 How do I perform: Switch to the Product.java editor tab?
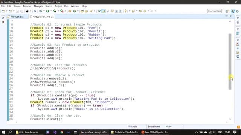(x=17, y=16)
